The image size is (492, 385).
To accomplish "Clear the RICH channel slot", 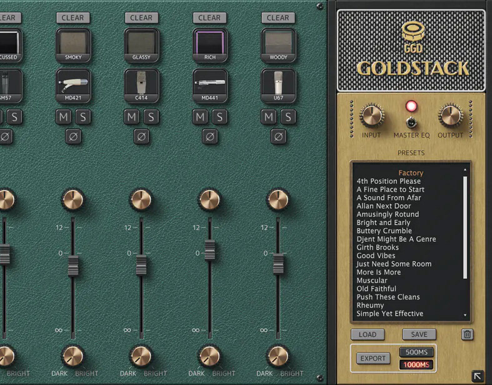I will tap(209, 18).
